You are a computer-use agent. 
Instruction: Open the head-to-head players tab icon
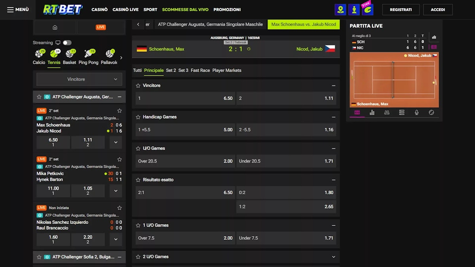point(387,112)
